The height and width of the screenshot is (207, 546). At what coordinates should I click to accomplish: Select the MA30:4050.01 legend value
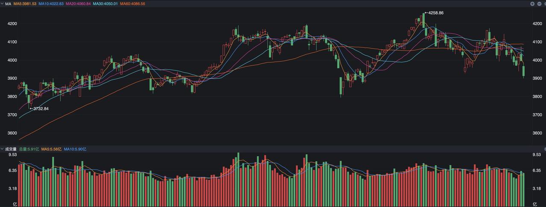click(105, 3)
